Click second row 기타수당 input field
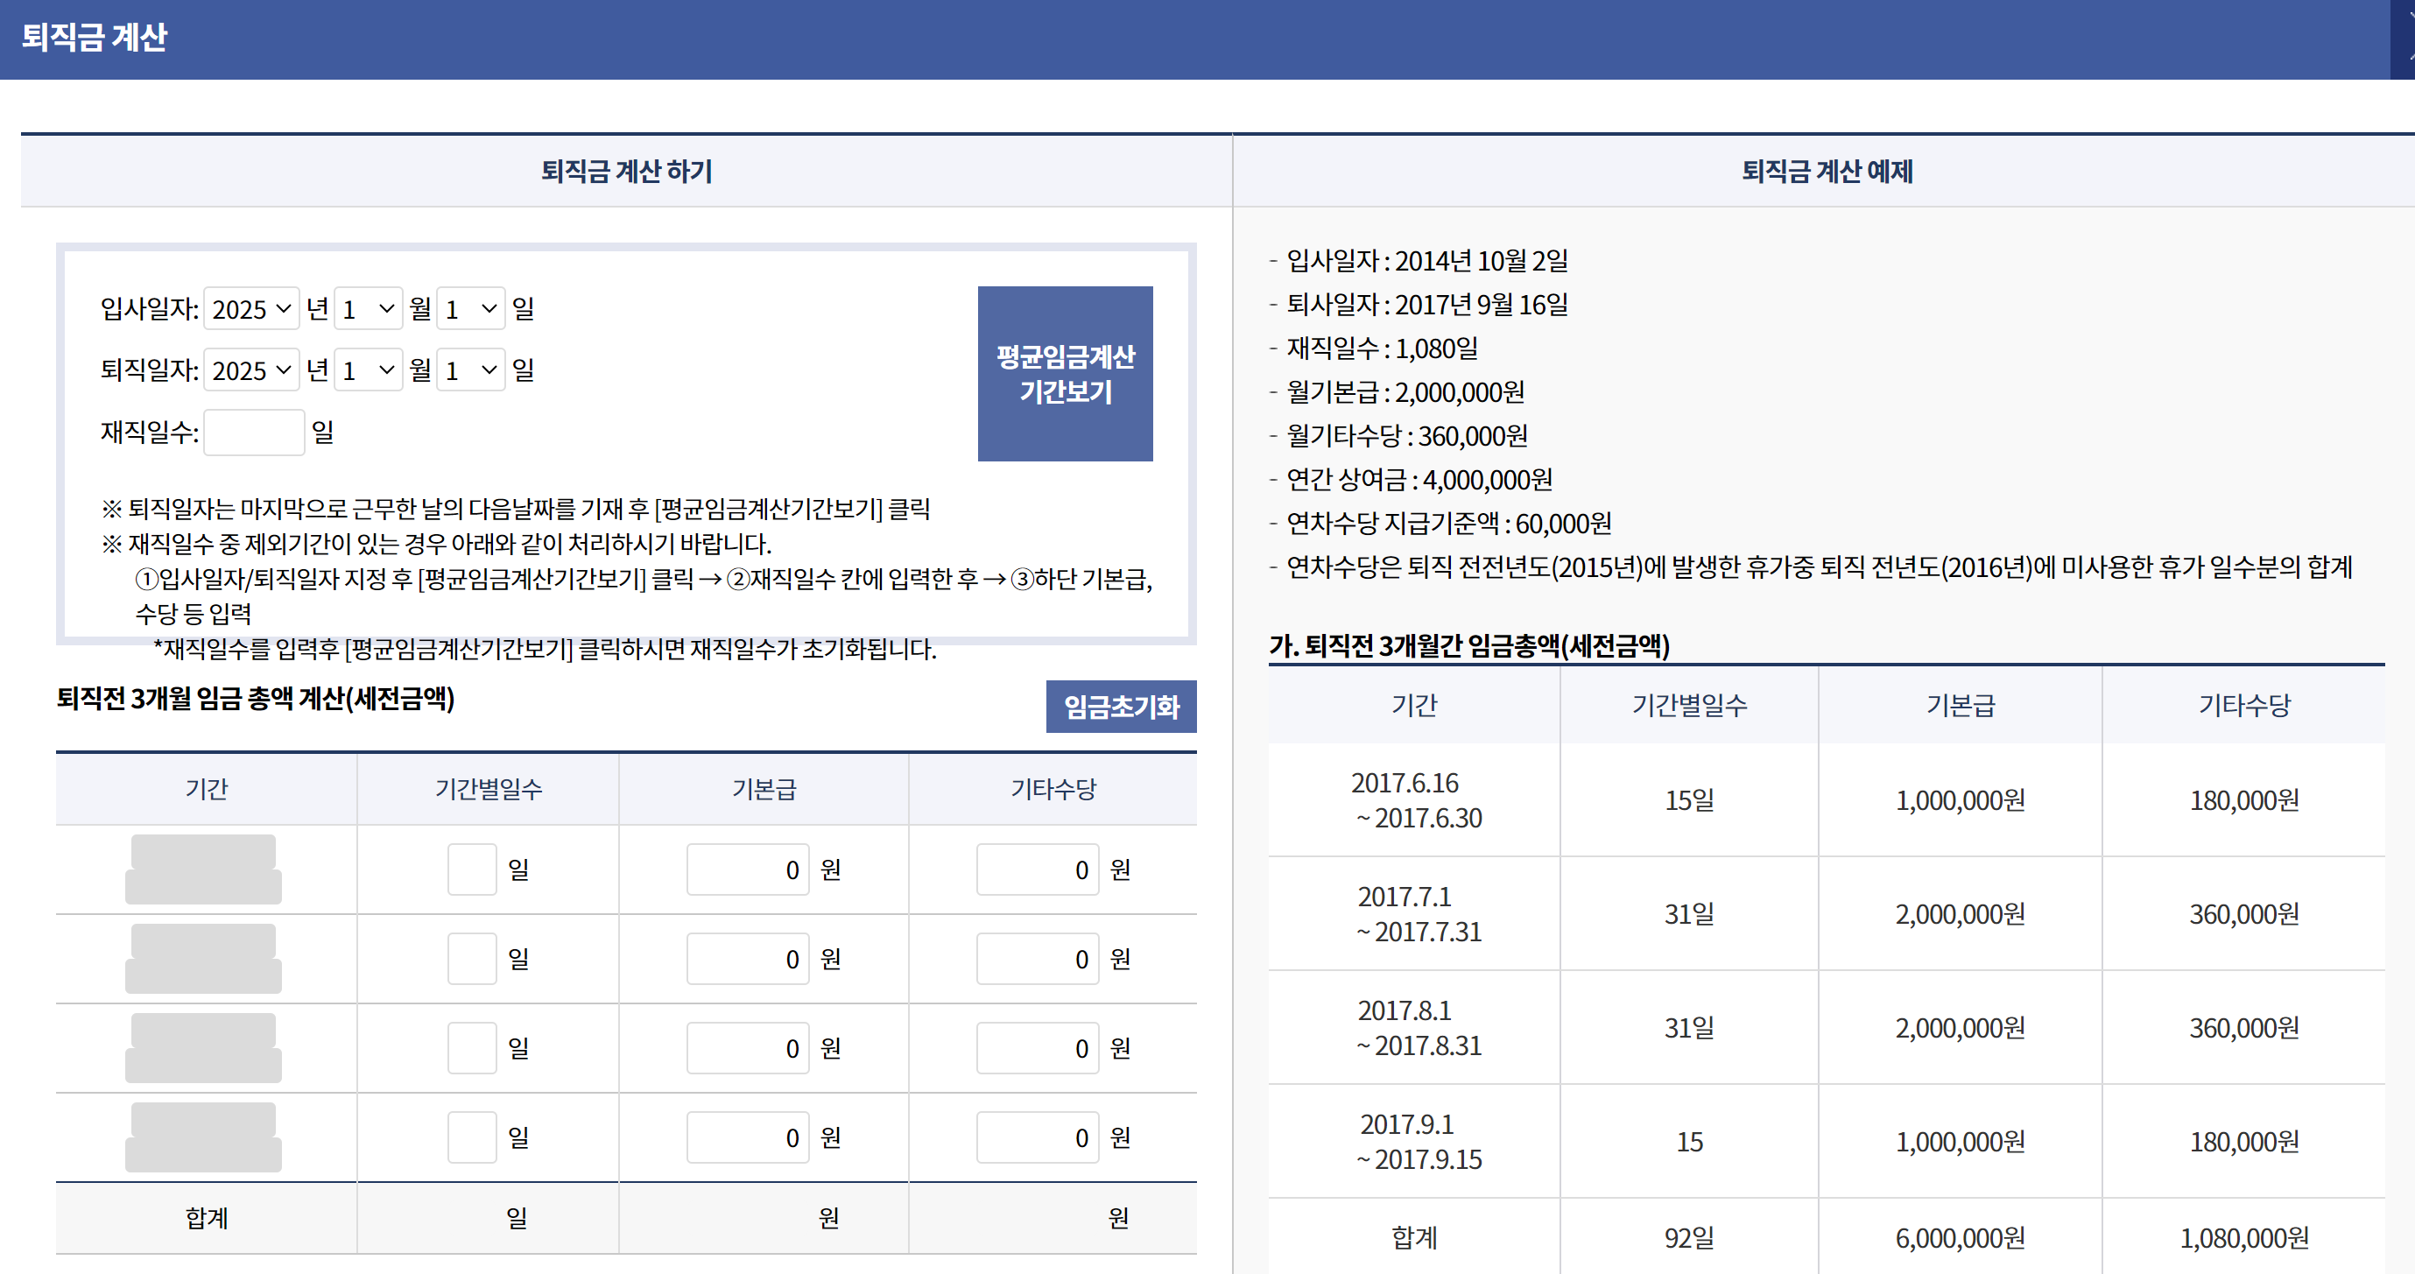The height and width of the screenshot is (1274, 2415). tap(1037, 958)
